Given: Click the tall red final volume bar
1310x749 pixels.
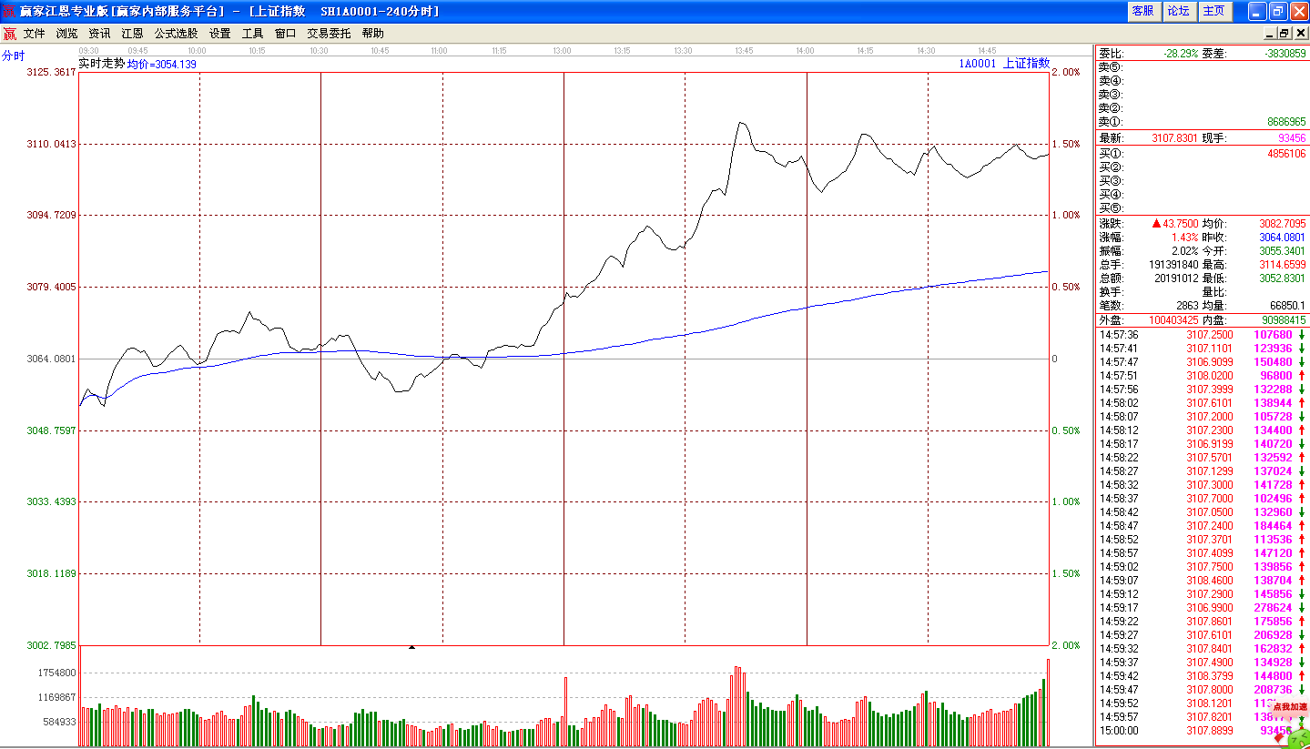Looking at the screenshot, I should tap(1048, 702).
